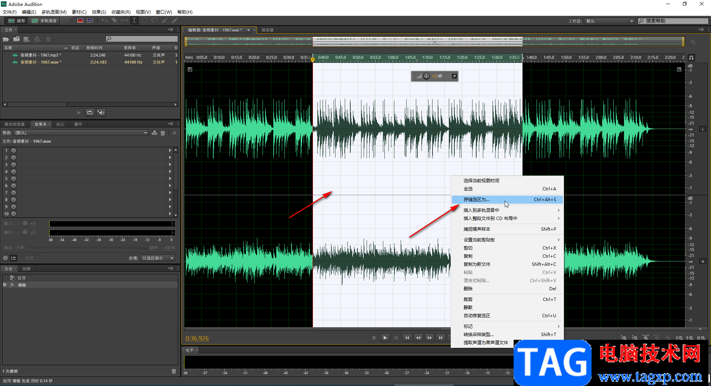Click the new file icon in Files panel

(27, 39)
